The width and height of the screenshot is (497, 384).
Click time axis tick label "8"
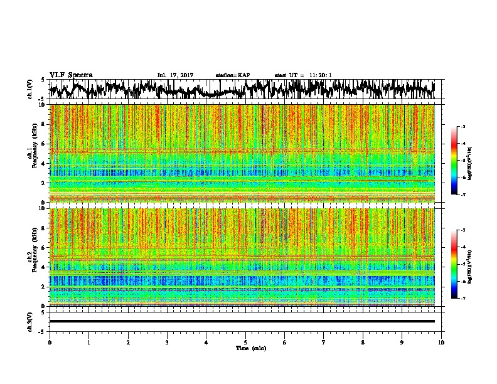click(x=363, y=342)
